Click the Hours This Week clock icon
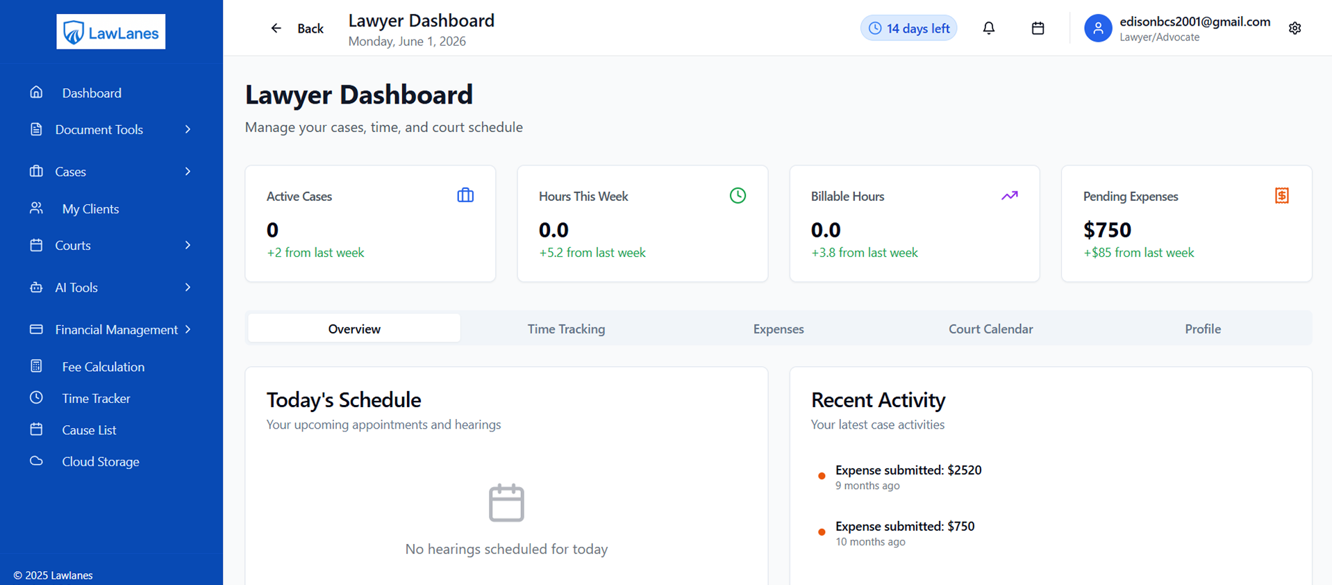The width and height of the screenshot is (1332, 585). click(738, 195)
